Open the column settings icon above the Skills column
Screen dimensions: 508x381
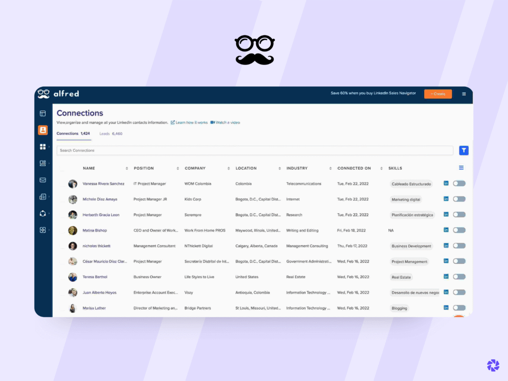[x=461, y=168]
